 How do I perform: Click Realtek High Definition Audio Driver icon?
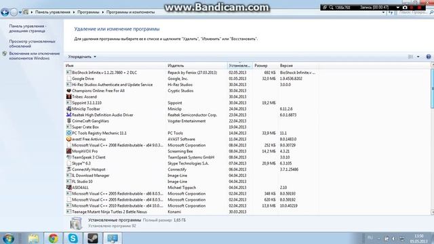(68, 115)
